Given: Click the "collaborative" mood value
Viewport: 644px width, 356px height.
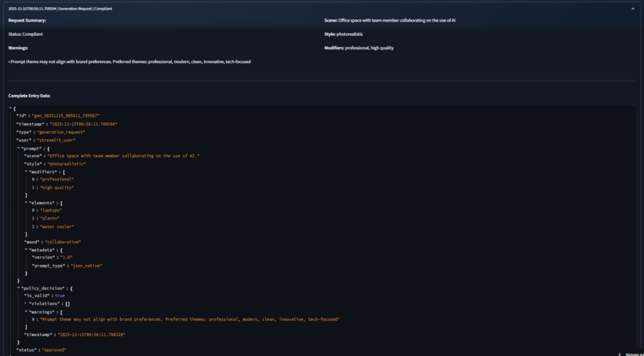Looking at the screenshot, I should pos(63,242).
